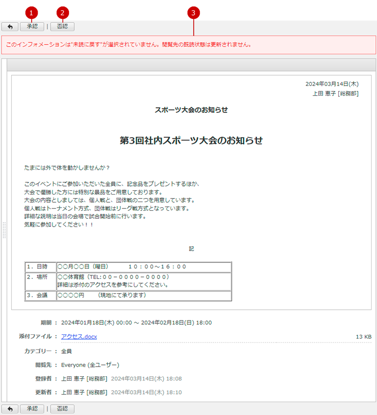Screen dimensions: 377x415
Task: Click updater timestamp 2024年03月14日(木) 18:10
Action: pyautogui.click(x=146, y=392)
